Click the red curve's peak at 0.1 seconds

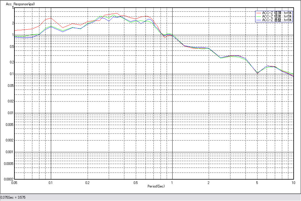[x=51, y=18]
